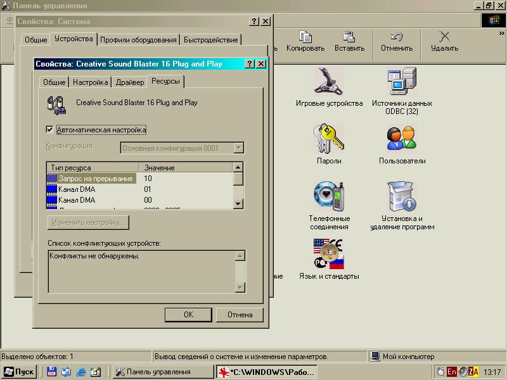Open the Игровые устройства joystick icon

[x=329, y=82]
